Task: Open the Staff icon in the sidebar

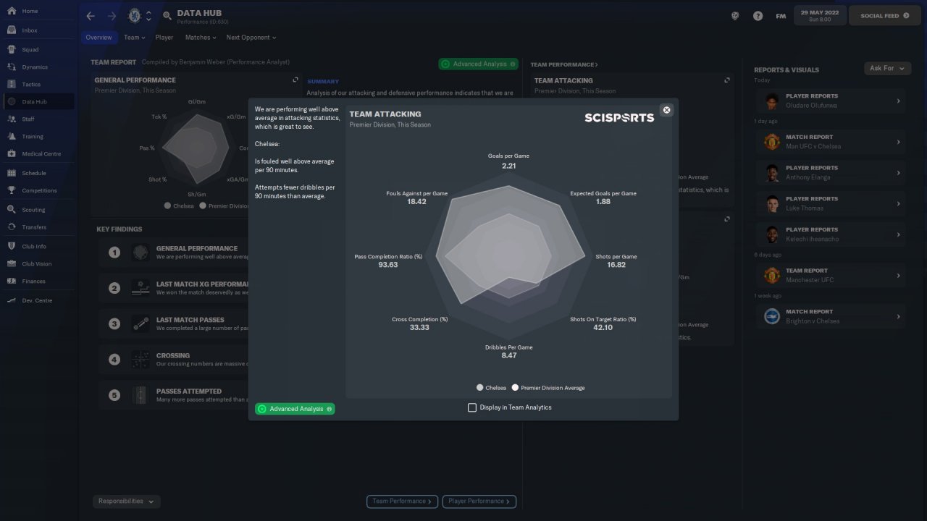Action: pos(12,119)
